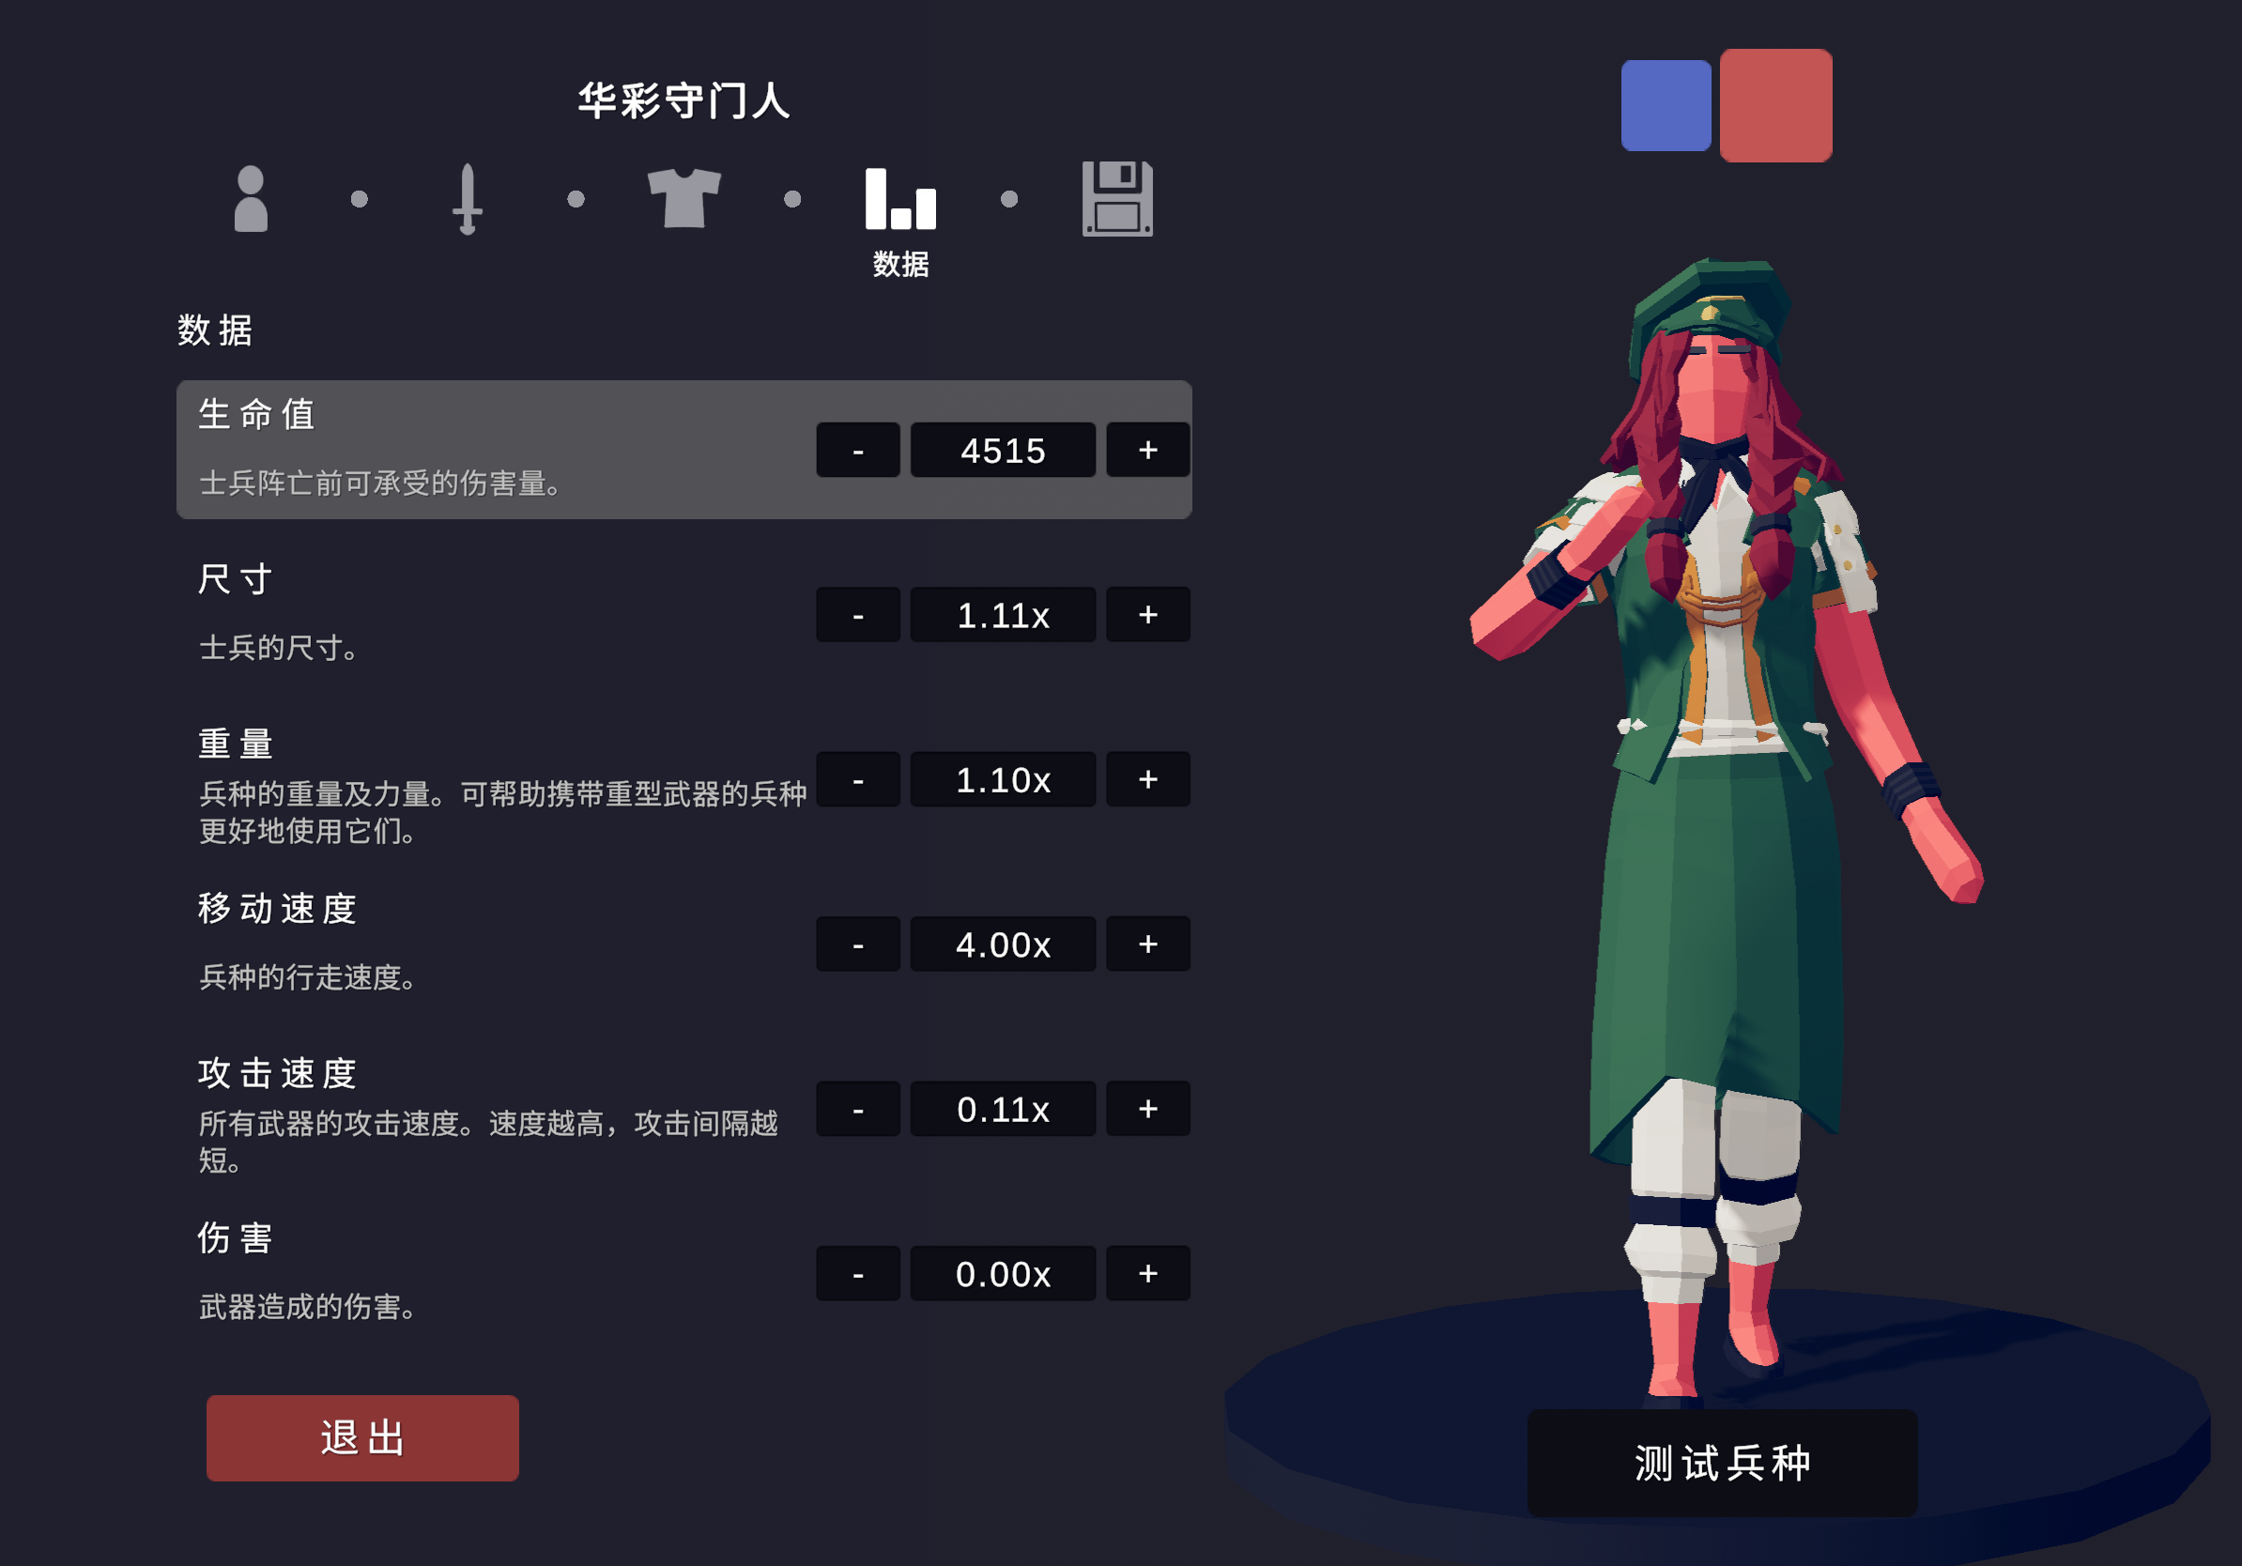Image resolution: width=2242 pixels, height=1566 pixels.
Task: Increase 重量 weight with plus button
Action: 1148,779
